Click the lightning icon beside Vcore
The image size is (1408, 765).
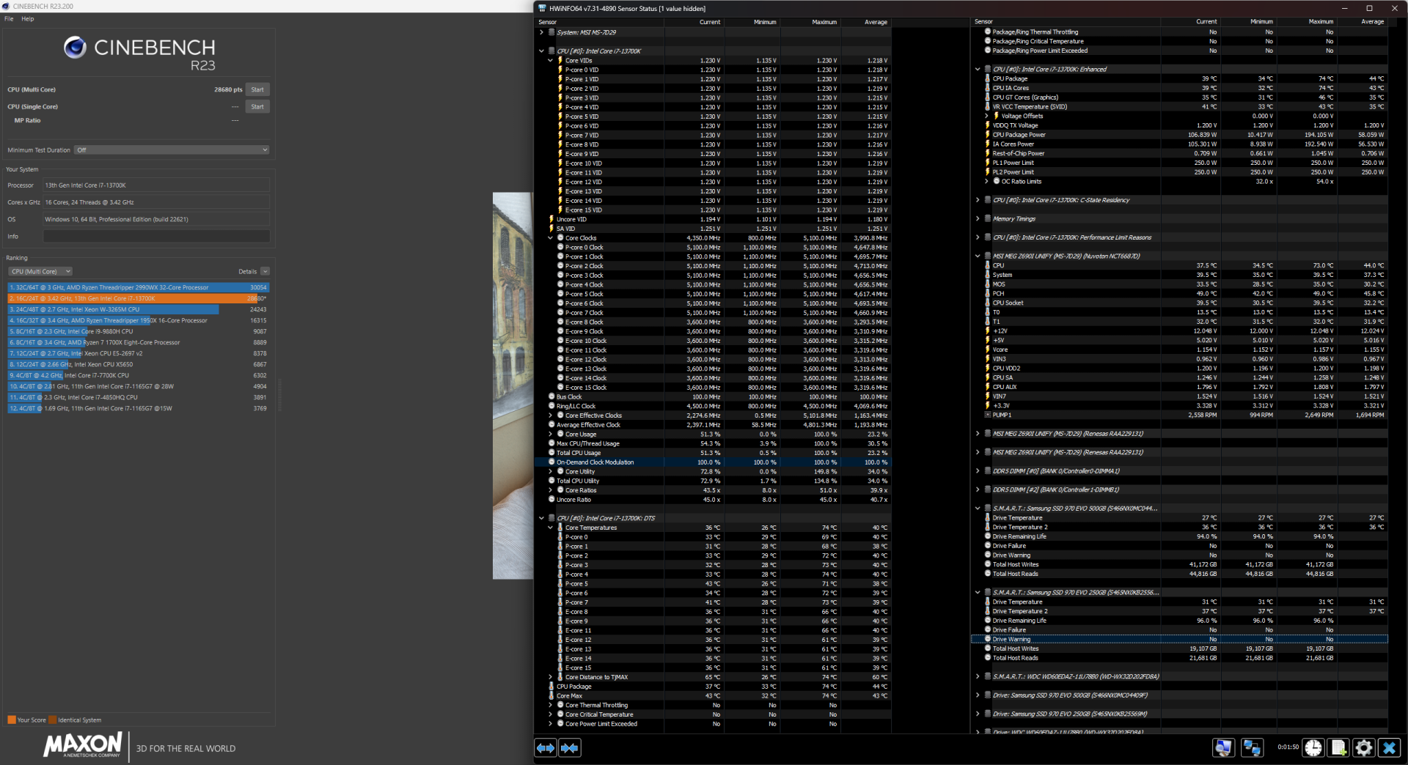pos(988,350)
